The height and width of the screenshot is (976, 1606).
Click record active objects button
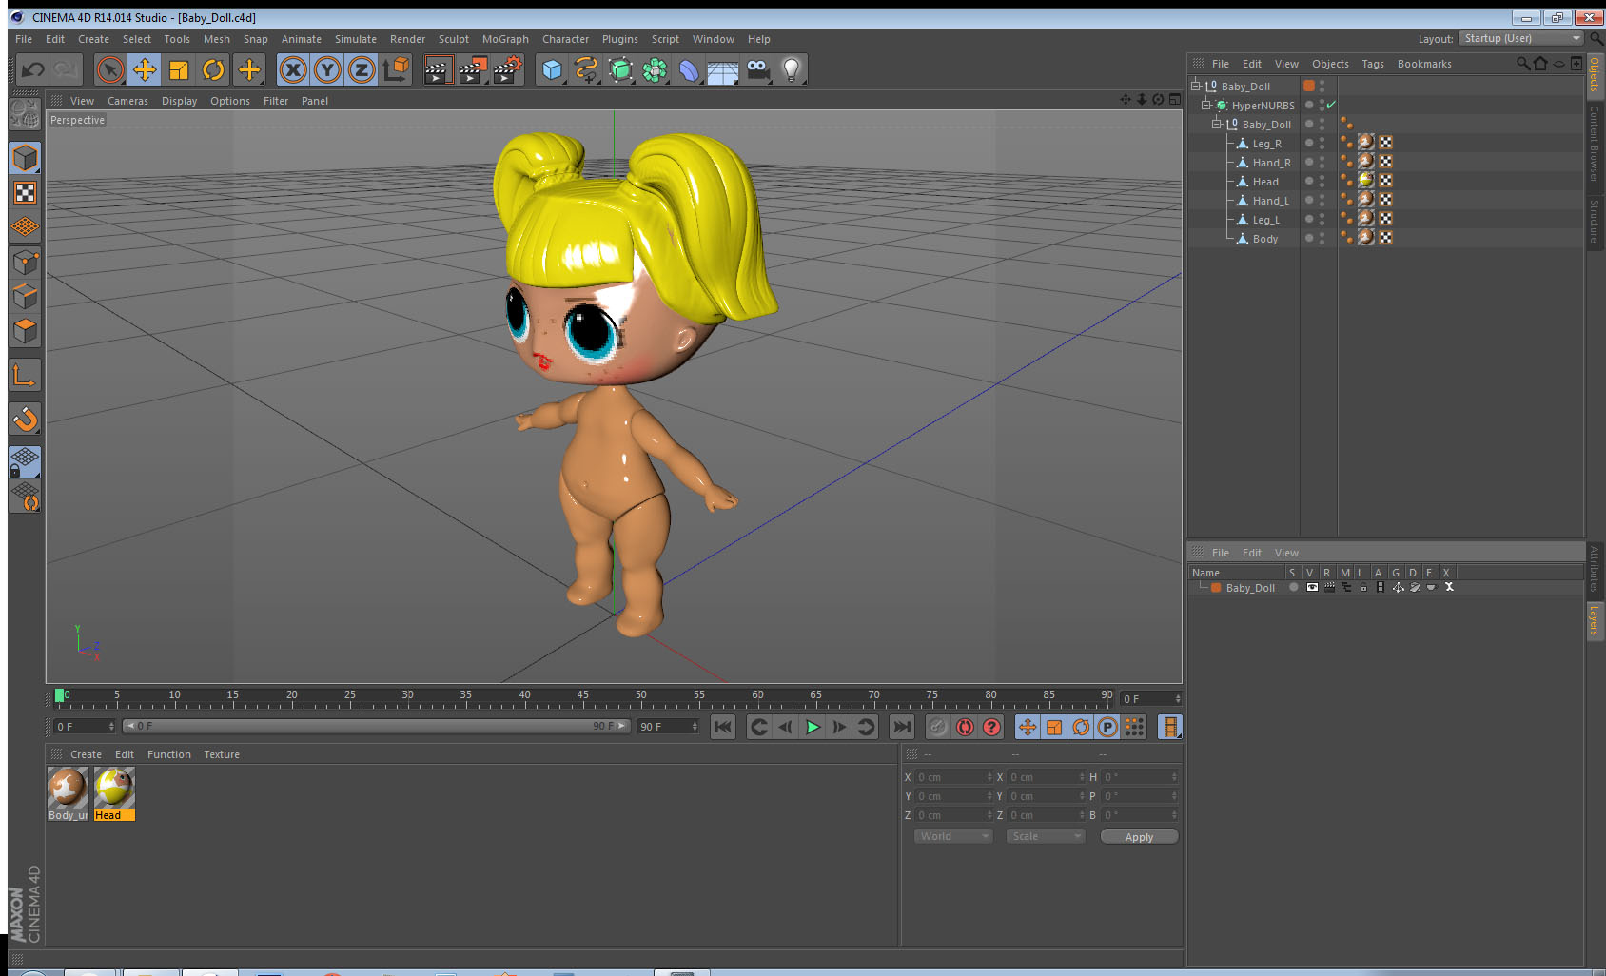[938, 727]
